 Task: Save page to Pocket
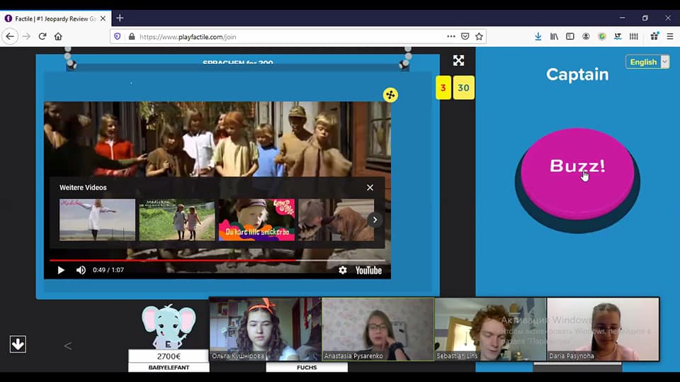pos(465,36)
